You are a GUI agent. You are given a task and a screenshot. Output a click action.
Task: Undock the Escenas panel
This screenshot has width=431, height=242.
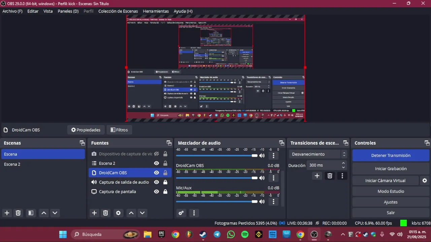coord(82,143)
